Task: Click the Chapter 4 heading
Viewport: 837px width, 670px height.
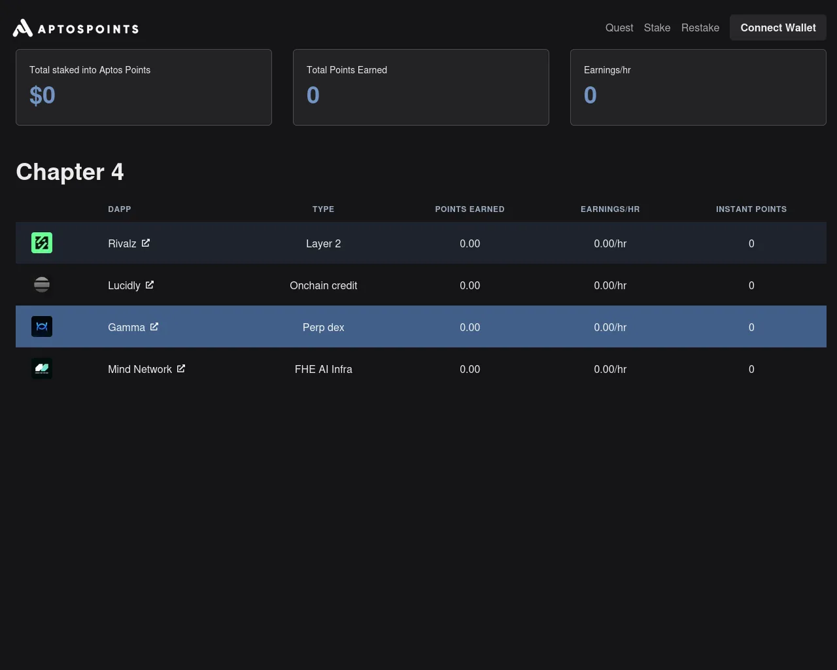Action: tap(70, 171)
